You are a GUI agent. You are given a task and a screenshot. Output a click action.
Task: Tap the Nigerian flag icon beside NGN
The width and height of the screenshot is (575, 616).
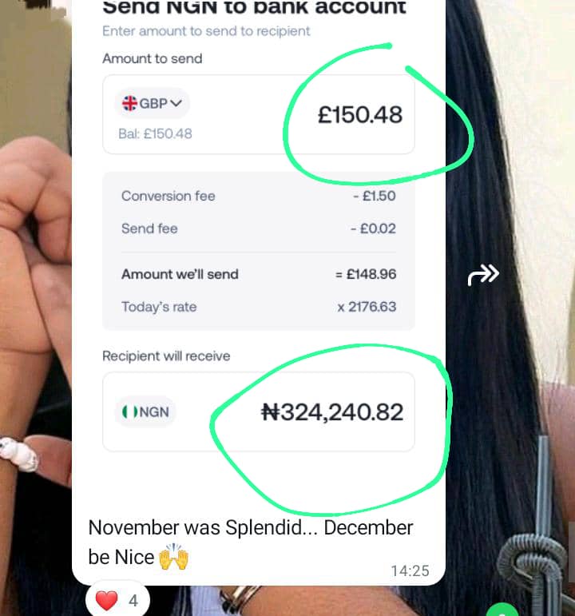130,411
